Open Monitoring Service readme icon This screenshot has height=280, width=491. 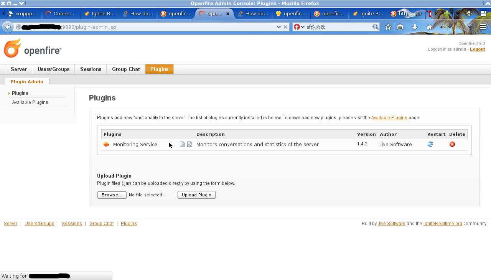click(x=182, y=145)
